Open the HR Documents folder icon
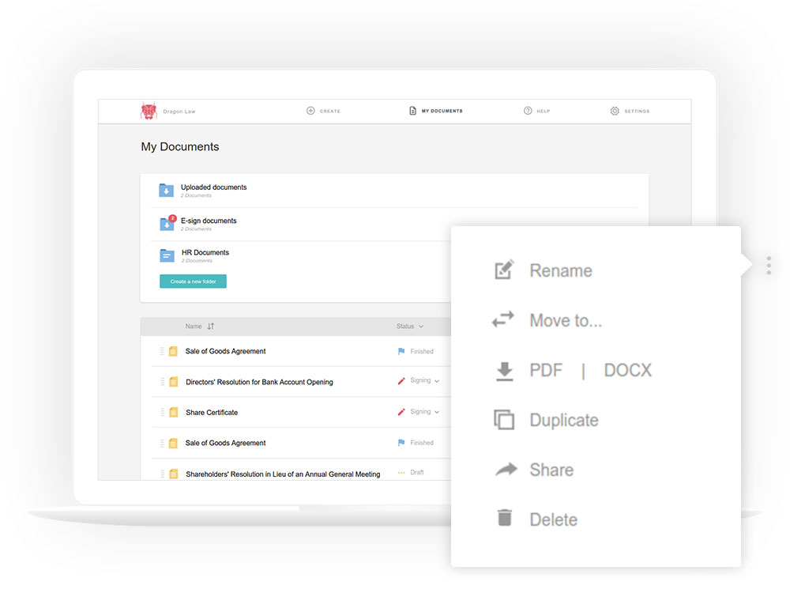The width and height of the screenshot is (790, 593). click(x=167, y=255)
